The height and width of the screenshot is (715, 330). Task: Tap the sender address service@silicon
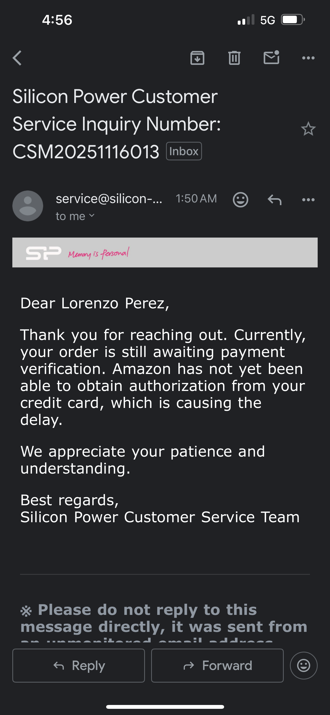tap(109, 199)
